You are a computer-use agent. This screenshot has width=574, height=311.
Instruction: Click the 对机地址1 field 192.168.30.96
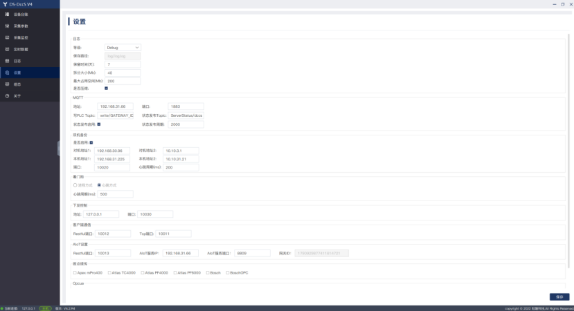tap(112, 151)
